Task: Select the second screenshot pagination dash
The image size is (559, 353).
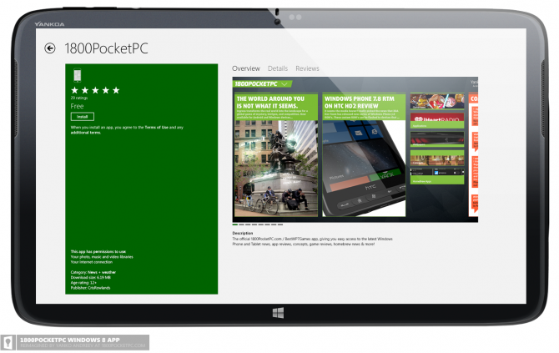Action: tap(241, 224)
